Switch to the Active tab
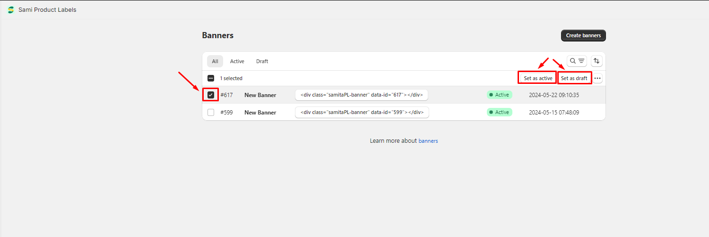 pyautogui.click(x=237, y=61)
